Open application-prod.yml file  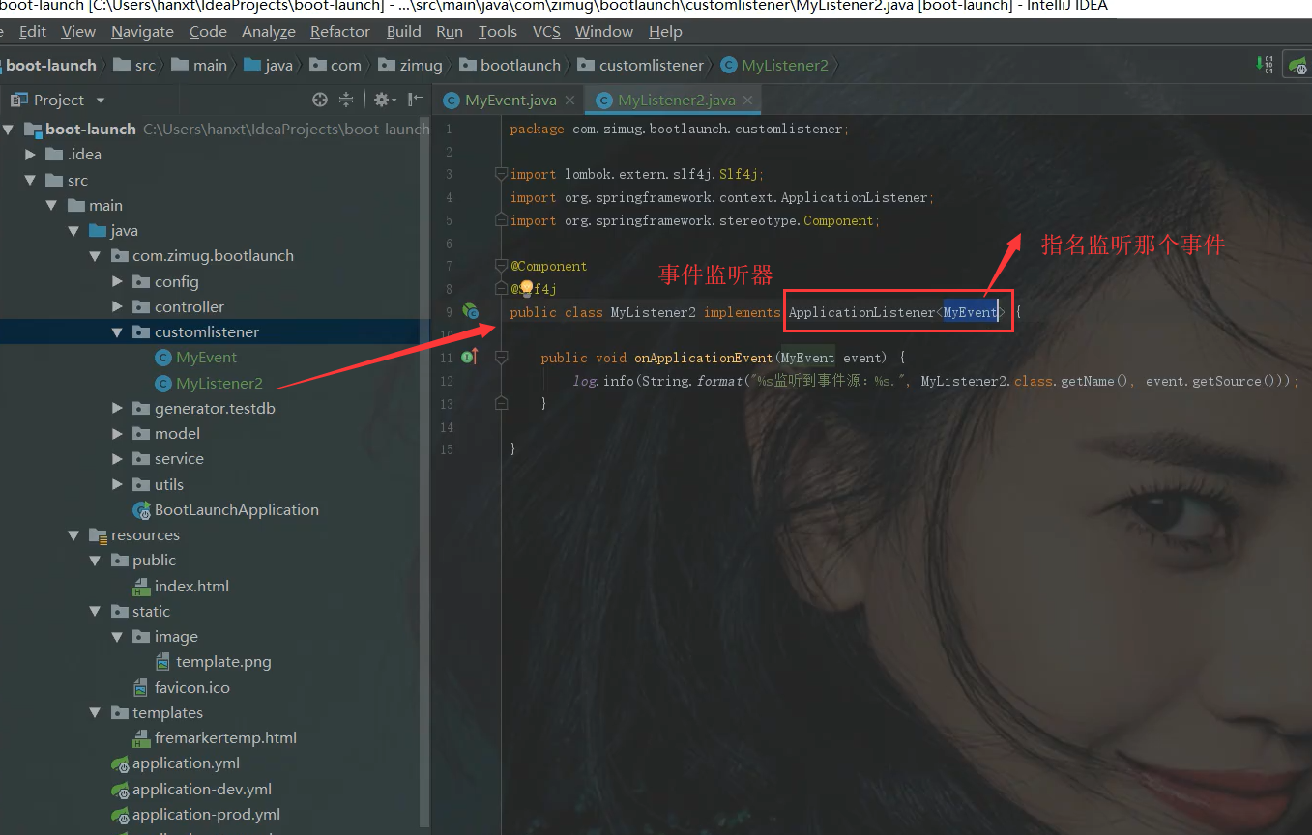point(196,814)
